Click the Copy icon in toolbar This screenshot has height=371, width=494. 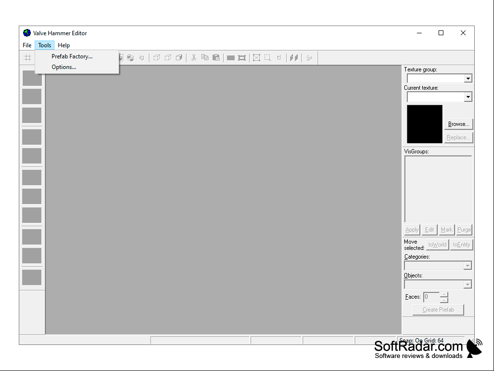click(x=205, y=57)
